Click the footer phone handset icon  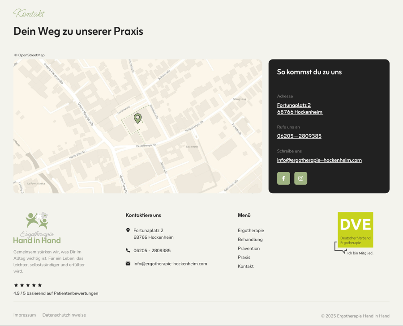tap(128, 250)
